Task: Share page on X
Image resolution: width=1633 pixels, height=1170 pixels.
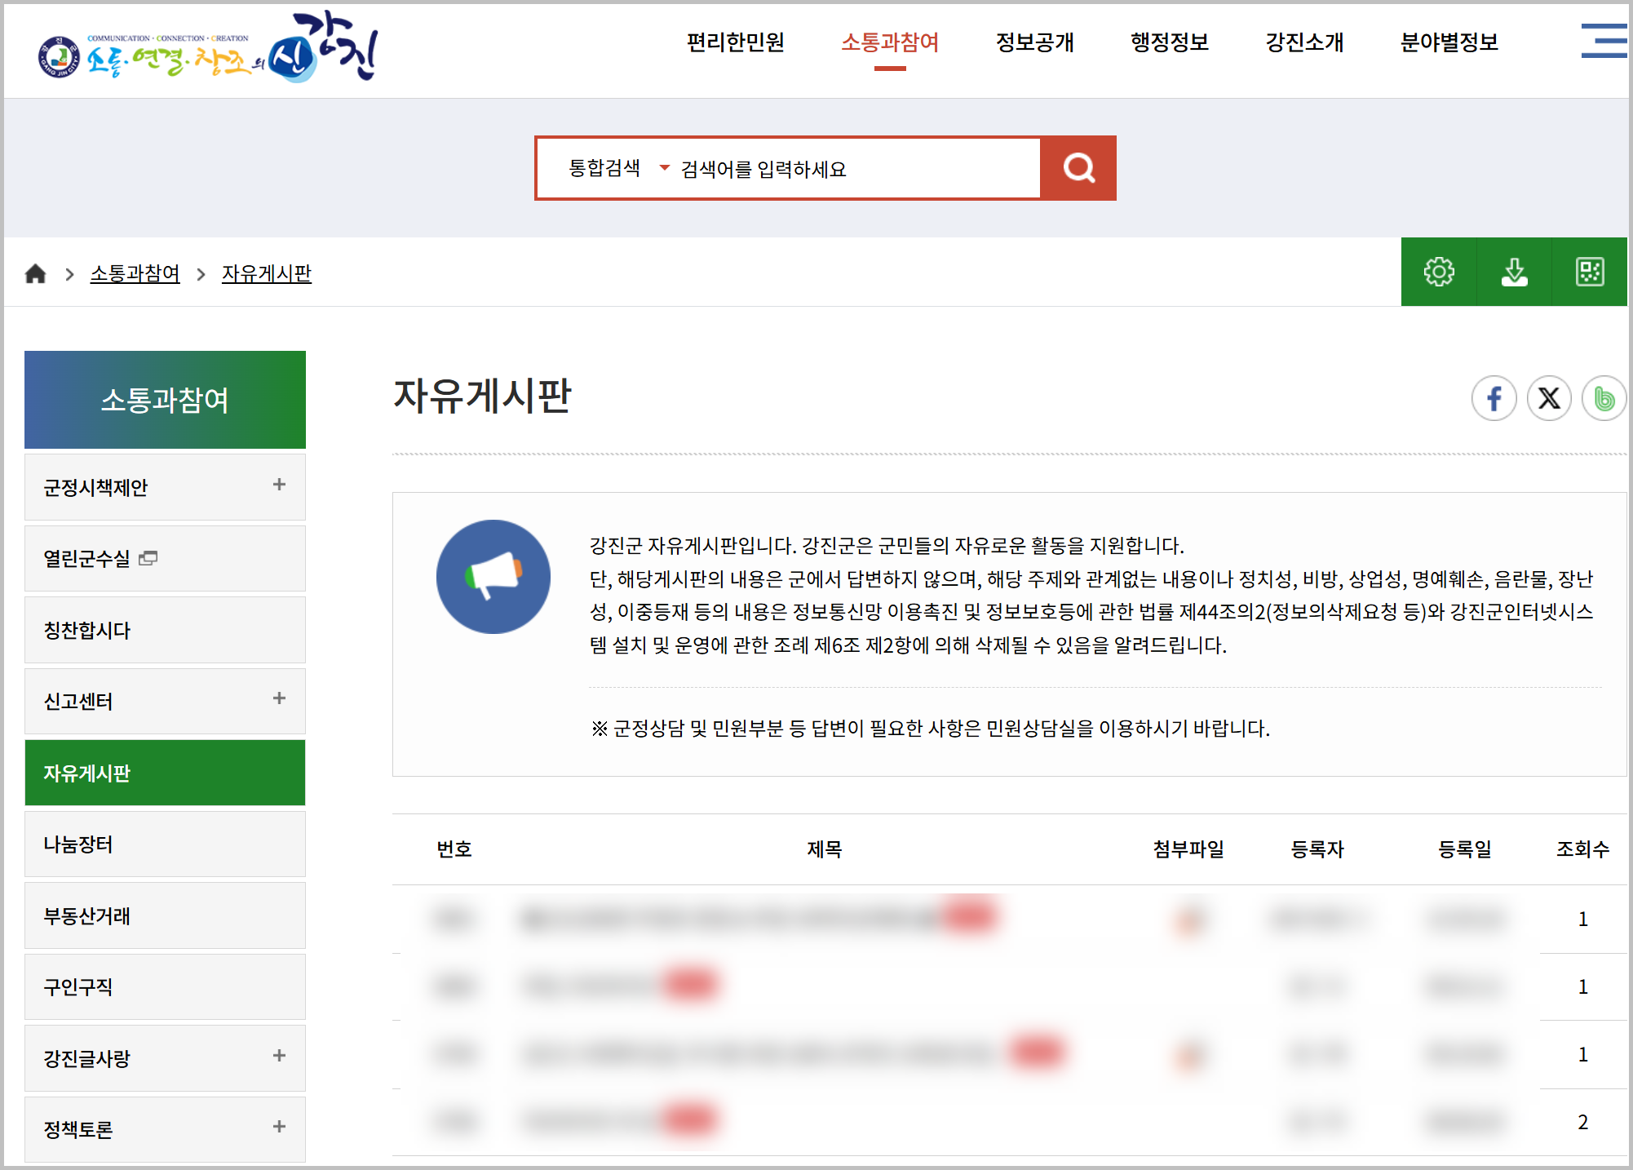Action: click(1548, 398)
